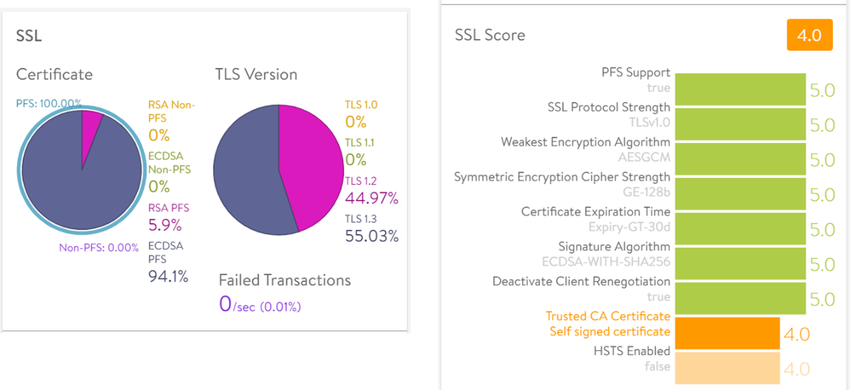
Task: Select the Certificate Expiration Time bar
Action: [x=740, y=229]
